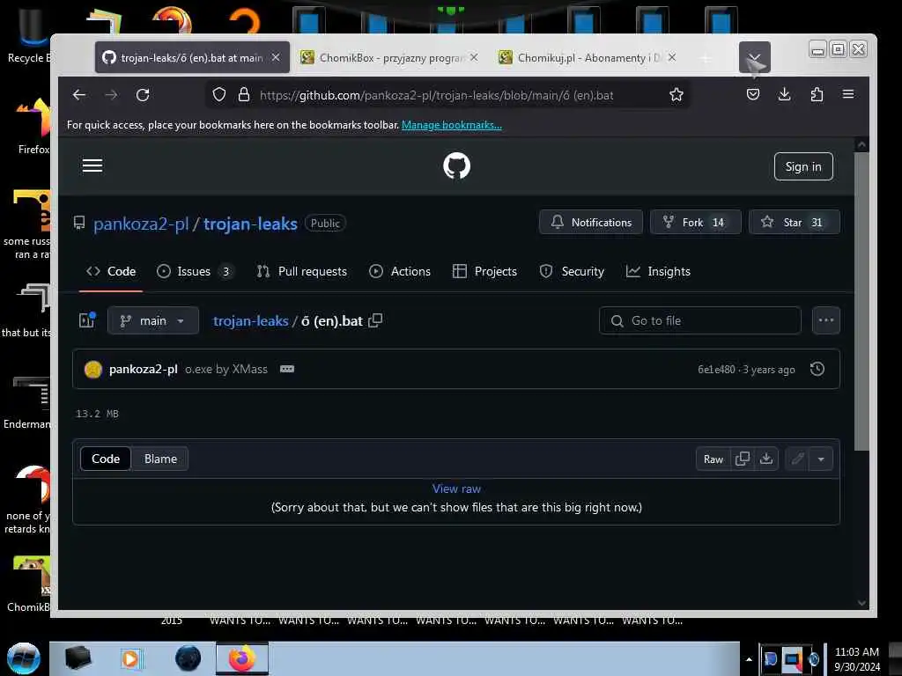The height and width of the screenshot is (676, 902).
Task: Open the Actions tab
Action: tap(400, 271)
